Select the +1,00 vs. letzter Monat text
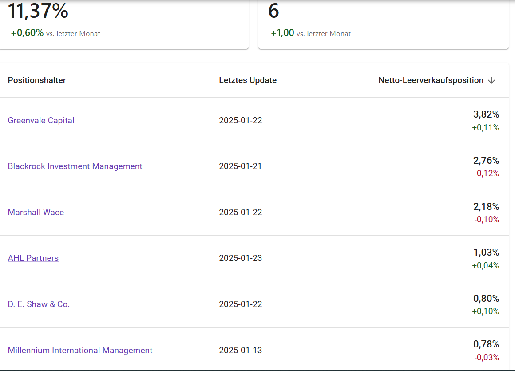This screenshot has width=515, height=371. tap(311, 33)
